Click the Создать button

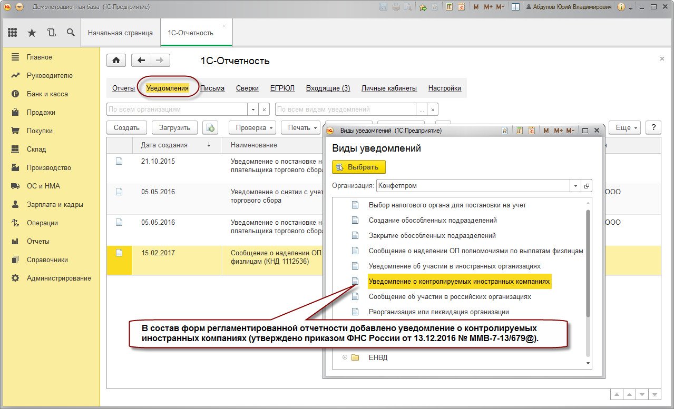[126, 127]
